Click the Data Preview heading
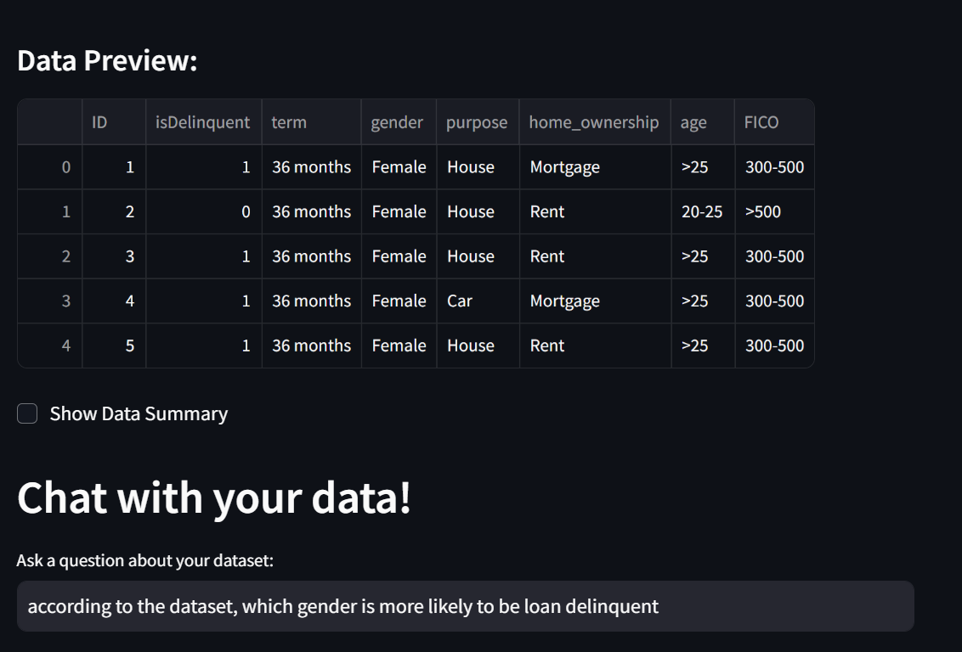This screenshot has width=962, height=652. click(x=106, y=60)
